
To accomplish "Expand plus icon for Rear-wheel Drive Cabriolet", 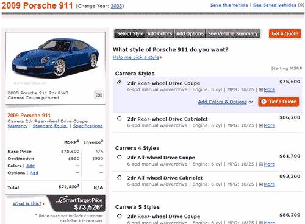I will pos(260,125).
